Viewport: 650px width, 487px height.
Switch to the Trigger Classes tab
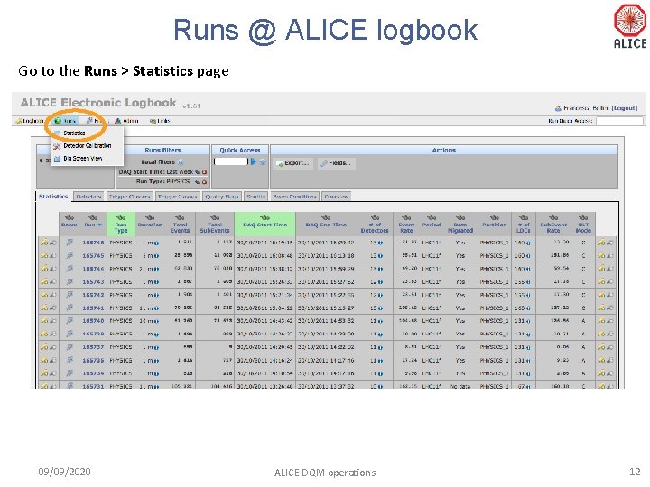tap(178, 197)
